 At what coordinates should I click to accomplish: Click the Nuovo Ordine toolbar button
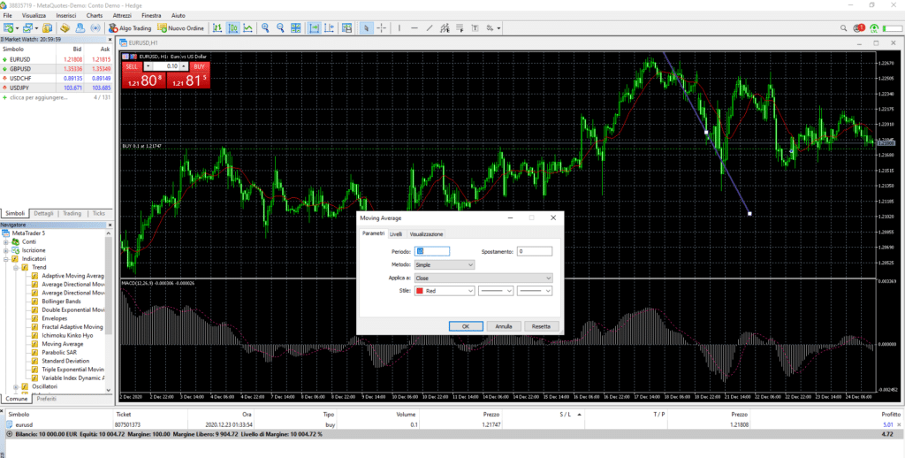[180, 27]
